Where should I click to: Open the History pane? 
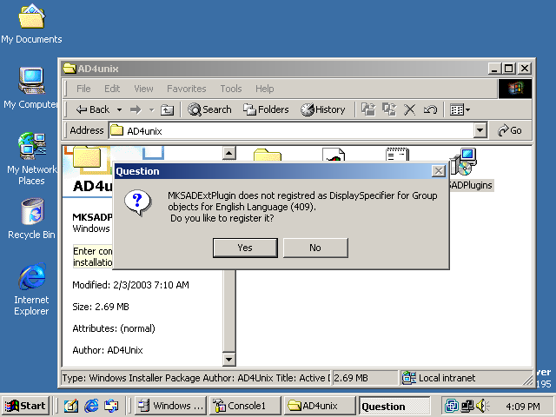(x=322, y=109)
